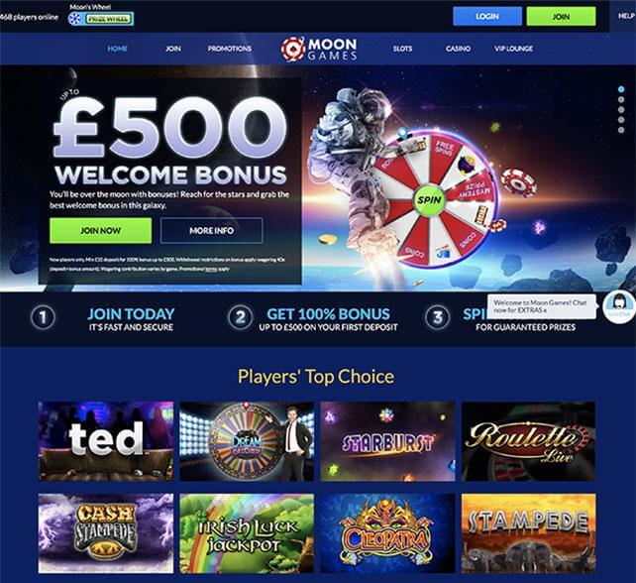Click the blue LOGIN button
The image size is (636, 583).
[487, 16]
